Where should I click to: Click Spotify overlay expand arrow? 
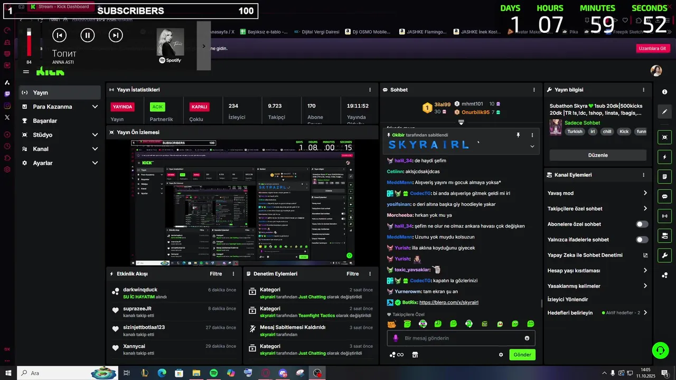click(x=204, y=46)
